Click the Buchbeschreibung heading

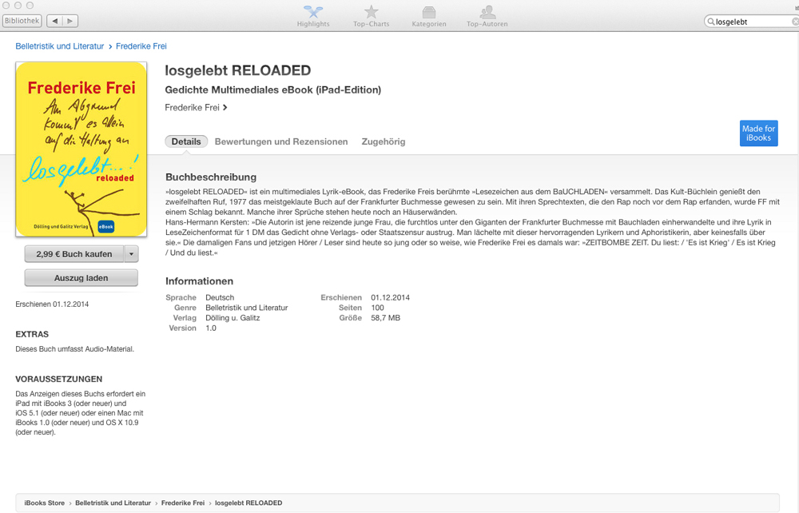pos(211,177)
